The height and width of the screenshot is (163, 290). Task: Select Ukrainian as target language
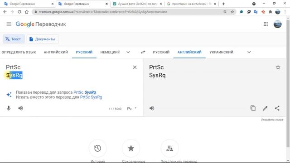tap(221, 52)
